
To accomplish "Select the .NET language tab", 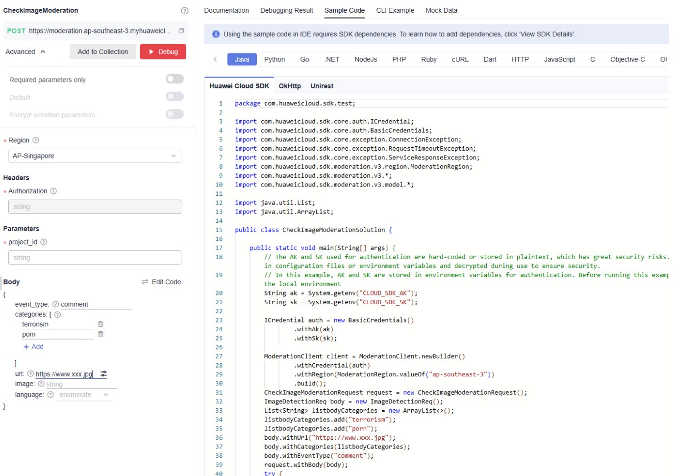I will 332,59.
